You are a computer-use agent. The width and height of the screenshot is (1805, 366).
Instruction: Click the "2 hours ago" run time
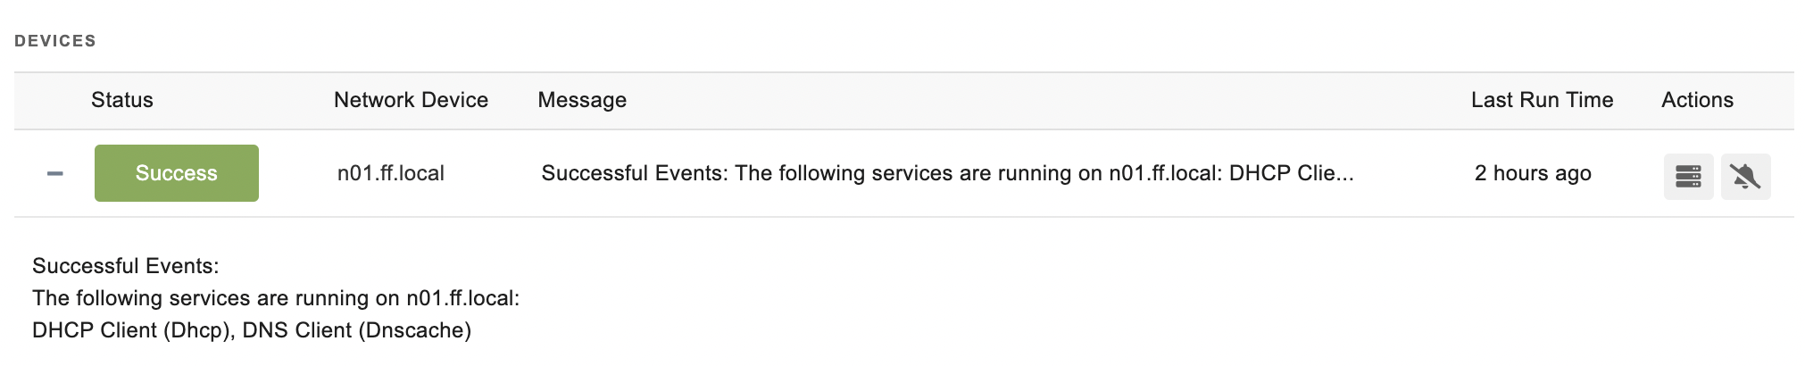1533,173
